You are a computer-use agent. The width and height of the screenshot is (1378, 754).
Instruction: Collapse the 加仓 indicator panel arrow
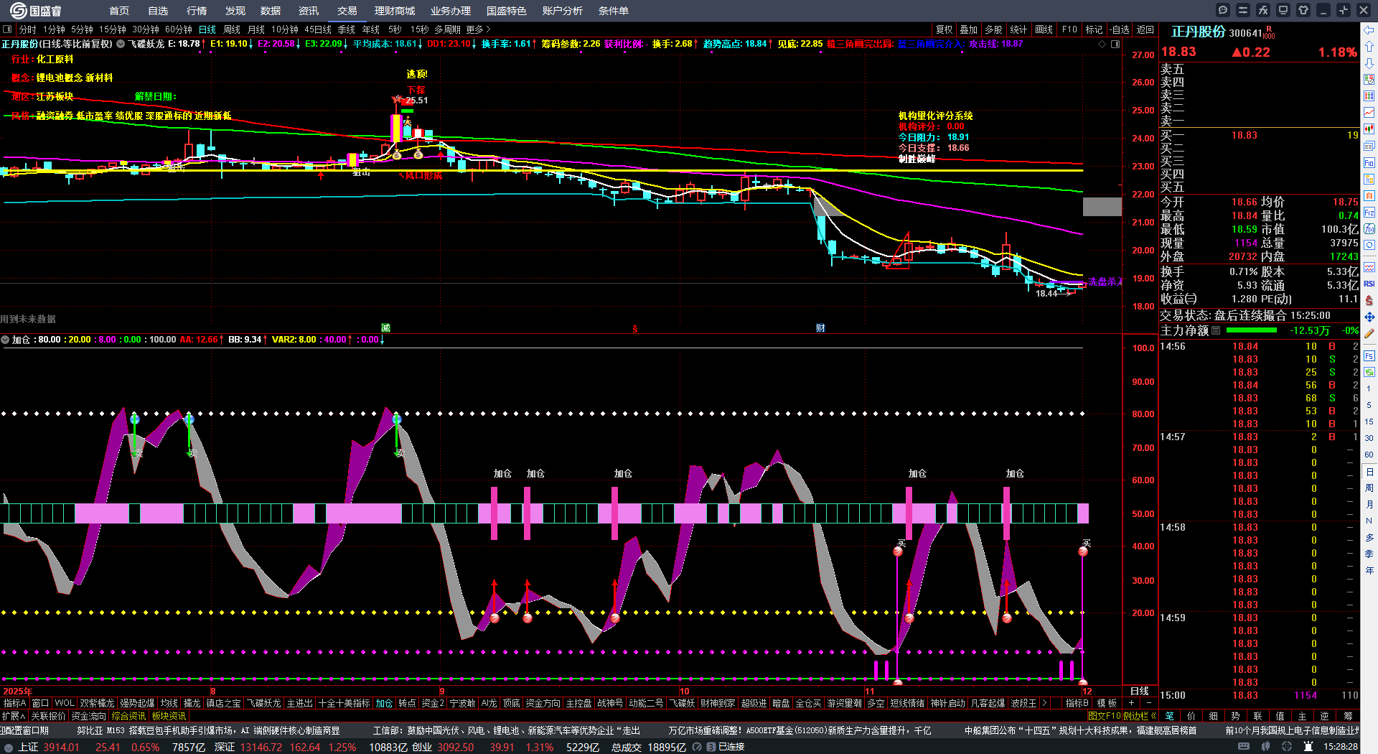pyautogui.click(x=5, y=340)
